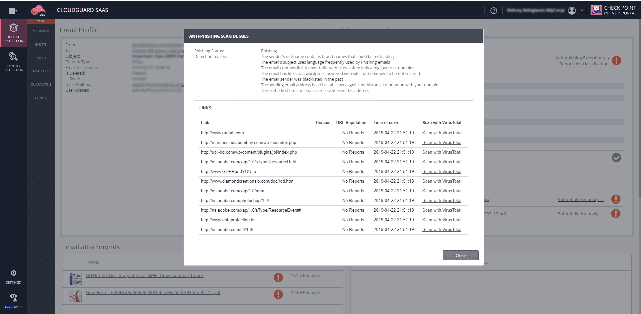
Task: Expand the Anti-phishing Exceptions dropdown
Action: 582,58
